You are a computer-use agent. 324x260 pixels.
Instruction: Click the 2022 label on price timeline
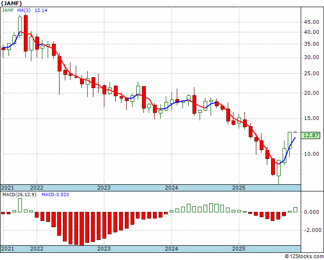[37, 188]
